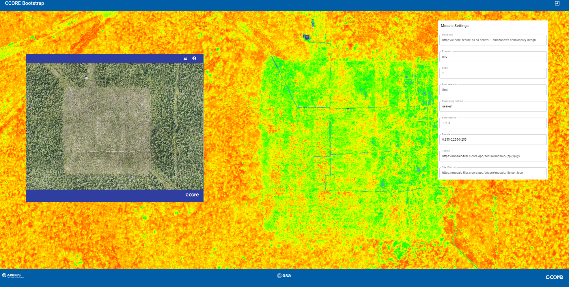Screen dimensions: 569x287
Task: Click the CCORE Bootstrap title
Action: tap(24, 3)
